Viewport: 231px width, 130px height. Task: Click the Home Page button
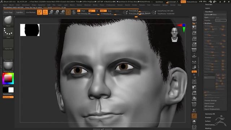click(8, 12)
